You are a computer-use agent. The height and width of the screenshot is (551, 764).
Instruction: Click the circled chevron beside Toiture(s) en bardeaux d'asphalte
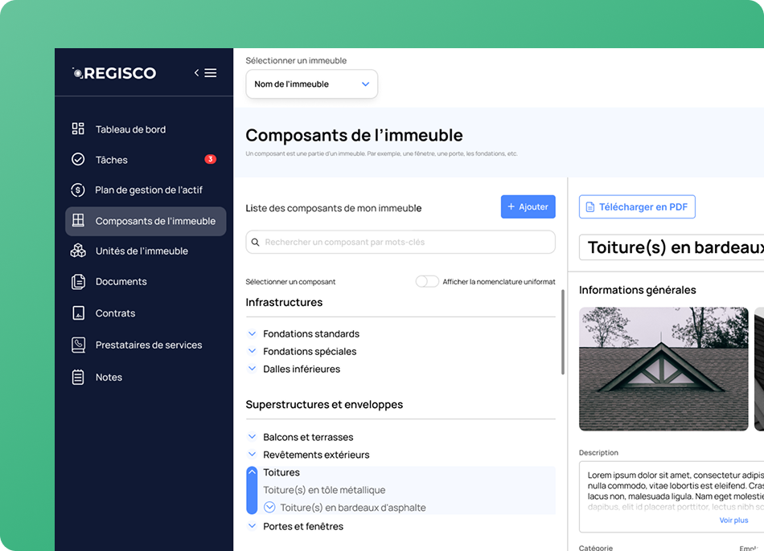pyautogui.click(x=269, y=507)
